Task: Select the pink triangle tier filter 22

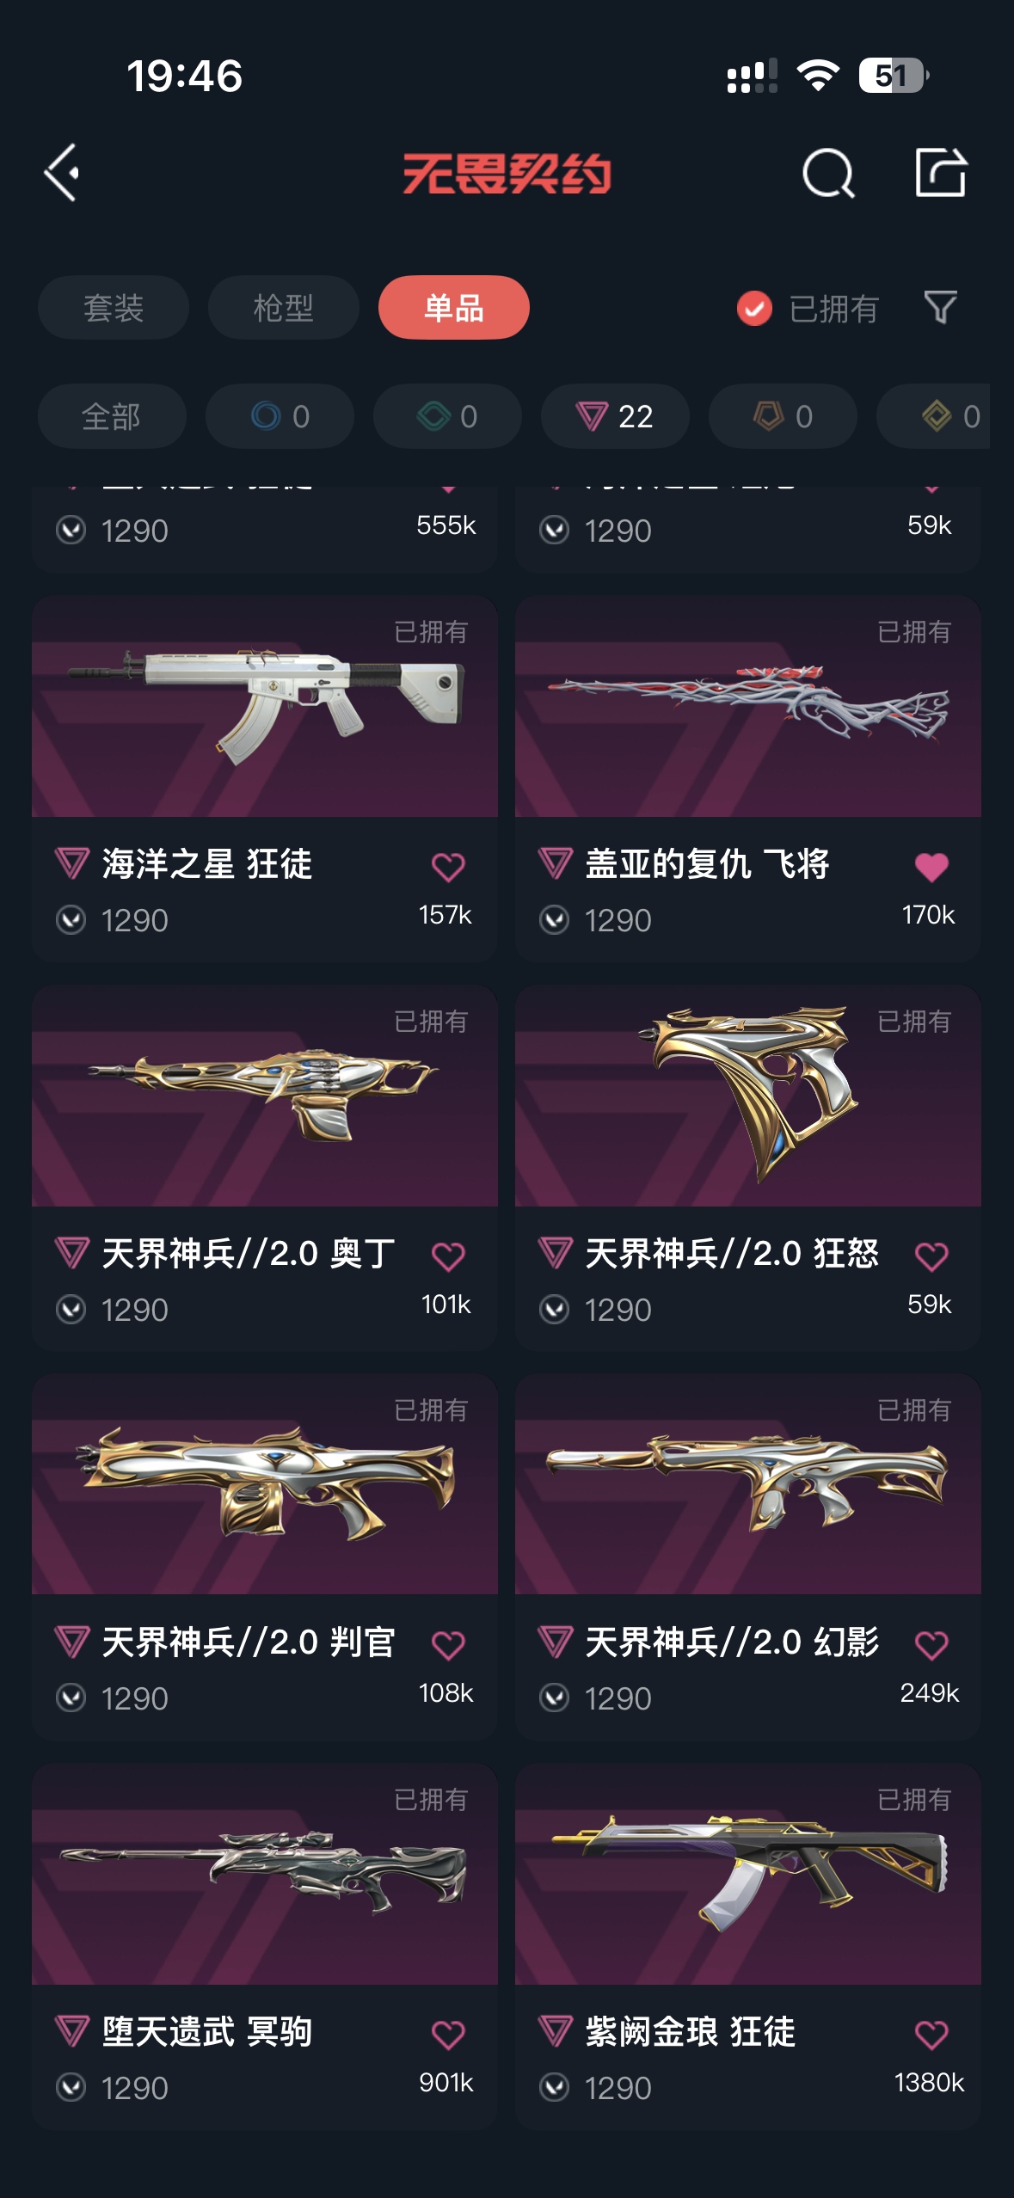Action: pyautogui.click(x=615, y=416)
